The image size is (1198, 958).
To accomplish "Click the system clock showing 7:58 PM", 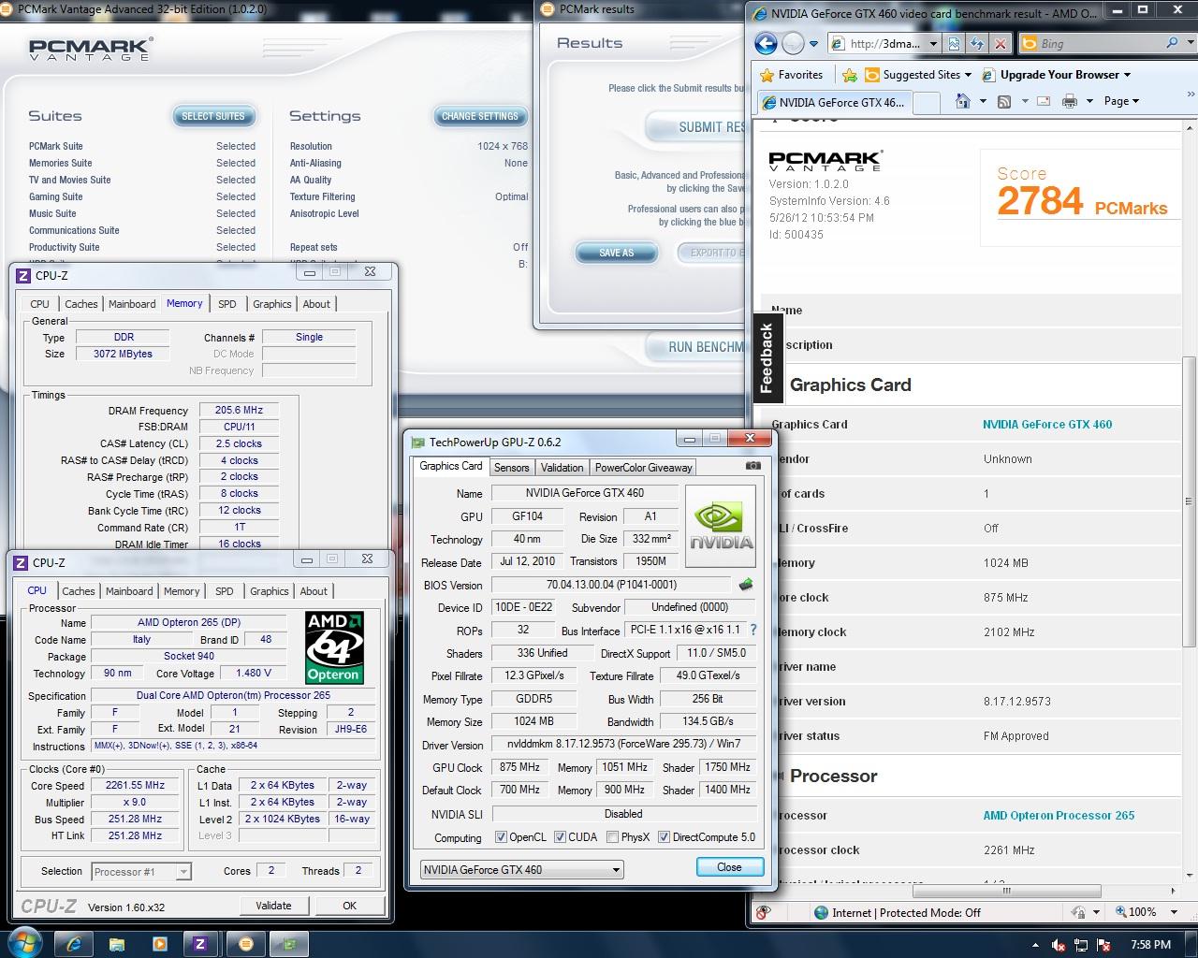I will [1151, 945].
